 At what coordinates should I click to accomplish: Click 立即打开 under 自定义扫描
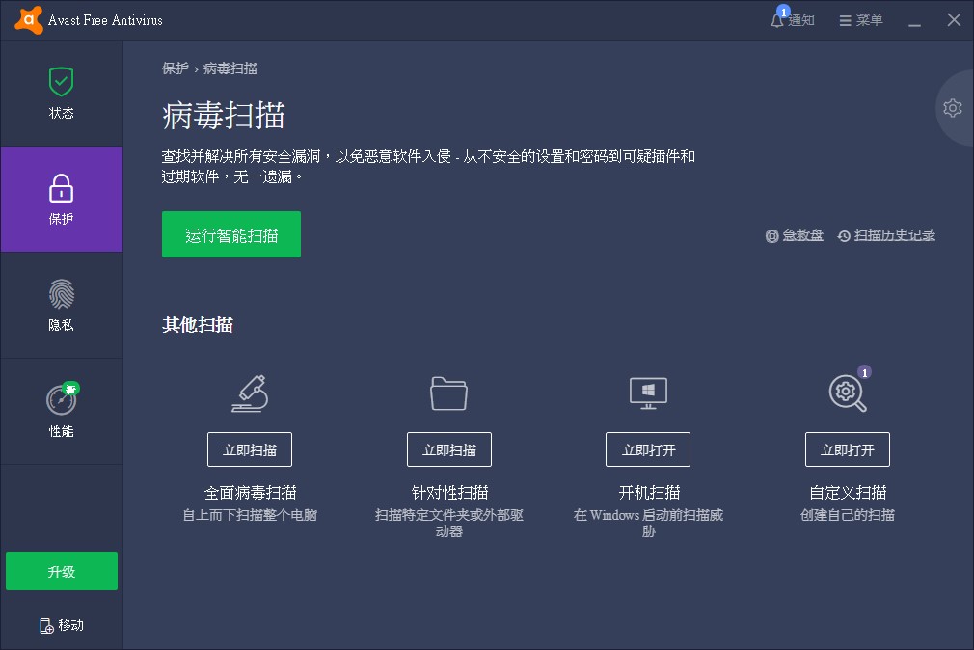(x=847, y=448)
